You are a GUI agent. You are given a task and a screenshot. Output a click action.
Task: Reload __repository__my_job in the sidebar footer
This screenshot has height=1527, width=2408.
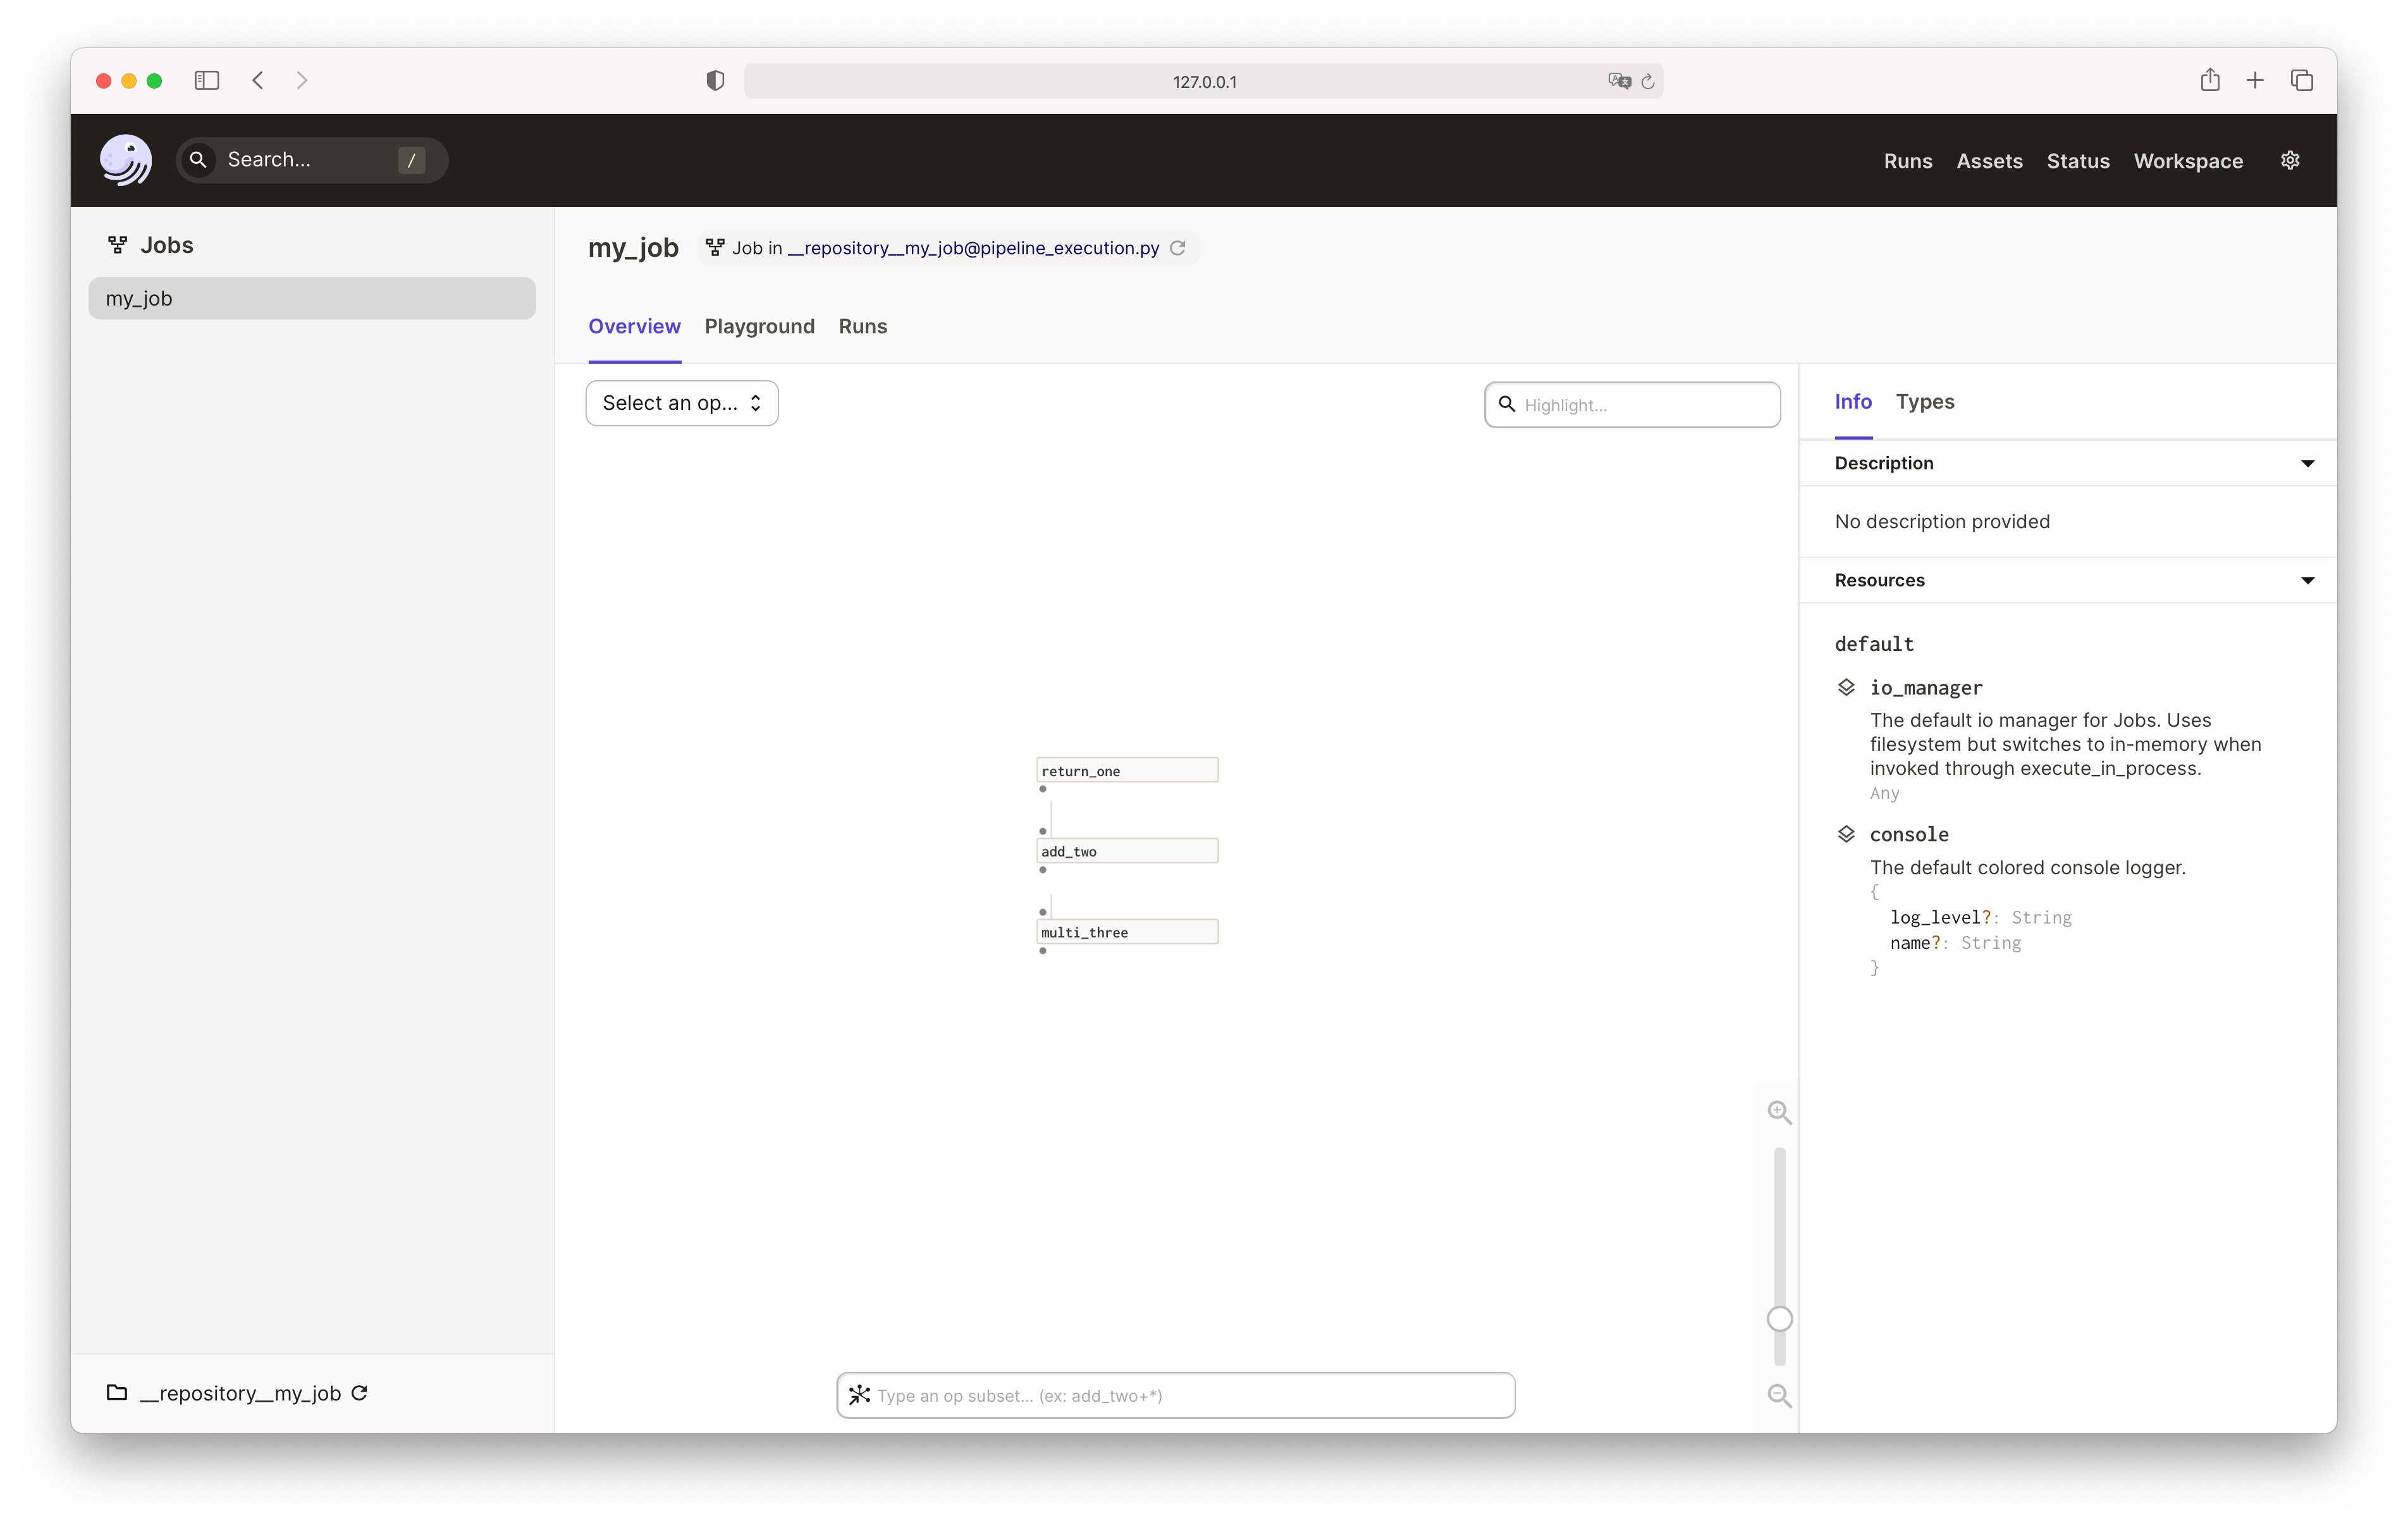point(360,1393)
